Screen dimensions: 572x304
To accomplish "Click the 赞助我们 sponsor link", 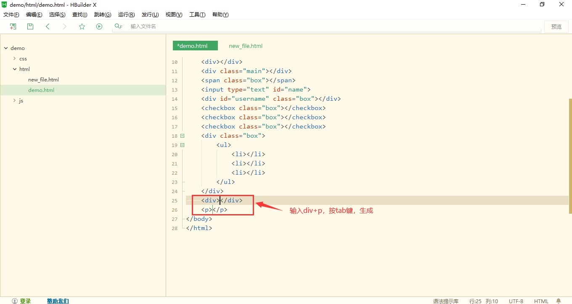I will point(58,301).
